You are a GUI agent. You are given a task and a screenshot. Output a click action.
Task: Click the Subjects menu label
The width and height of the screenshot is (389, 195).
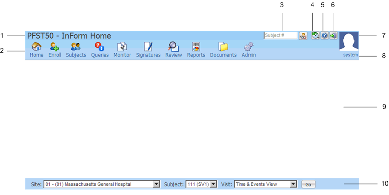(x=76, y=55)
